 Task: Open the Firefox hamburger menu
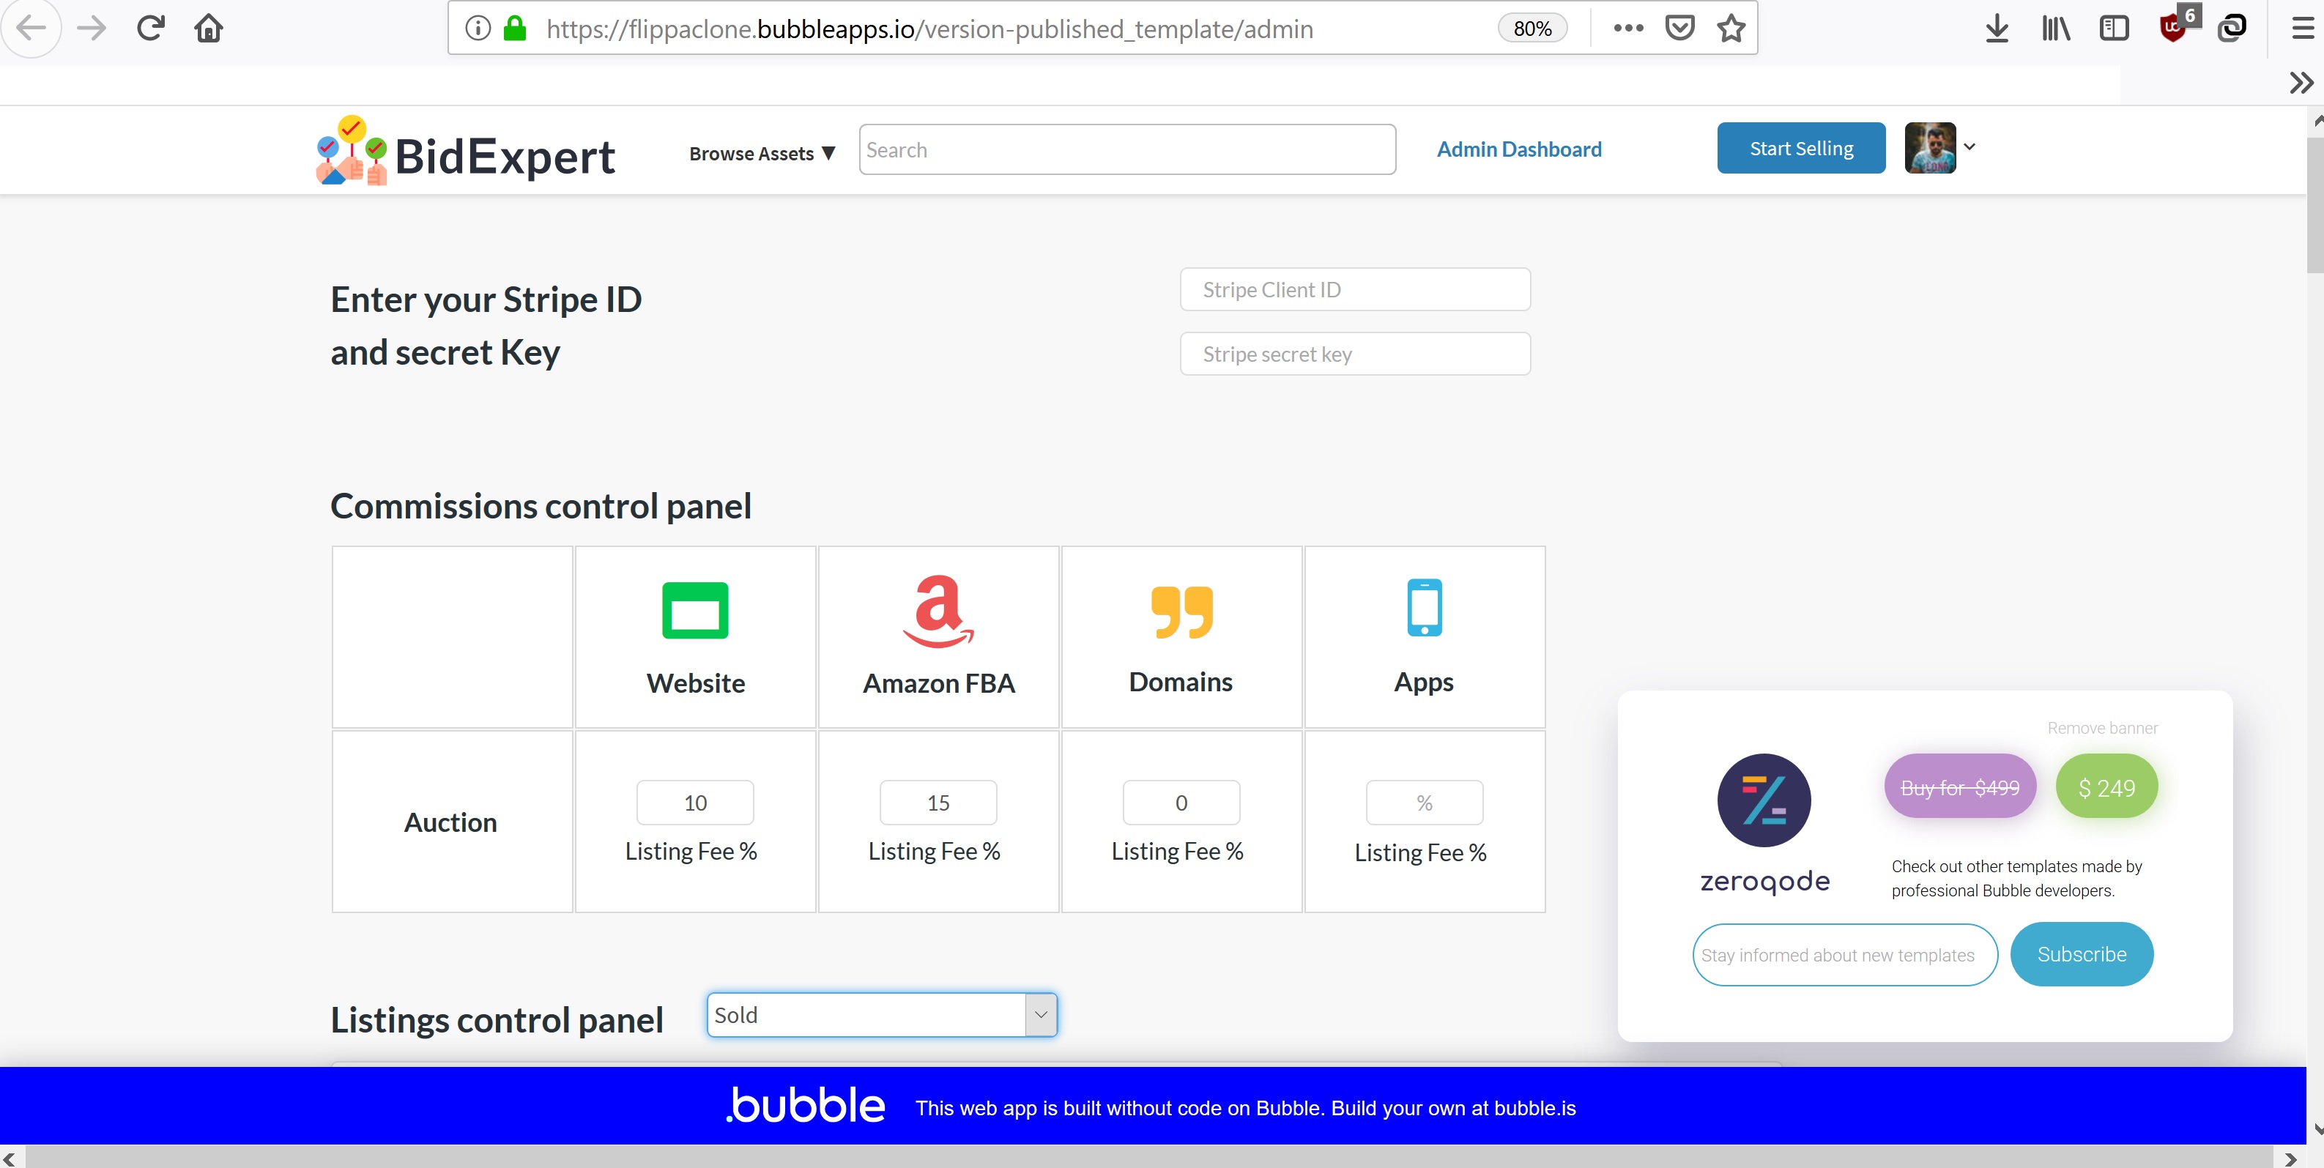tap(2300, 28)
